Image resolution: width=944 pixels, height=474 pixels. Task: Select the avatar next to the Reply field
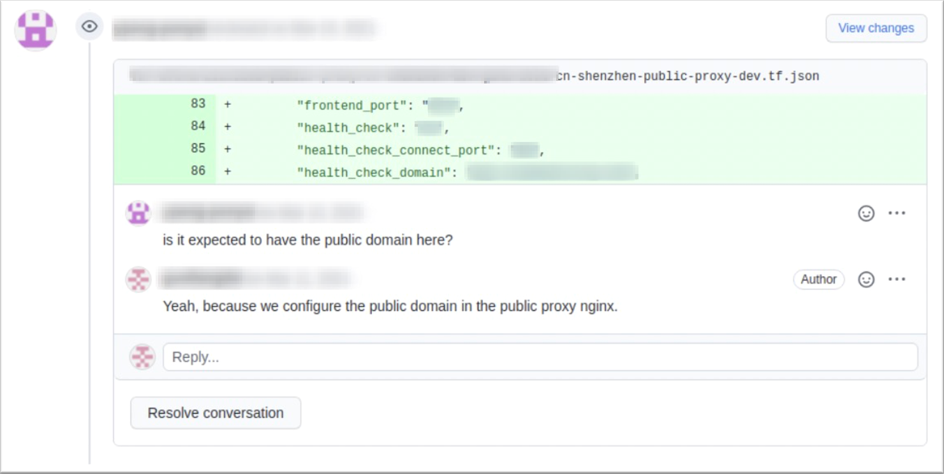pos(142,357)
